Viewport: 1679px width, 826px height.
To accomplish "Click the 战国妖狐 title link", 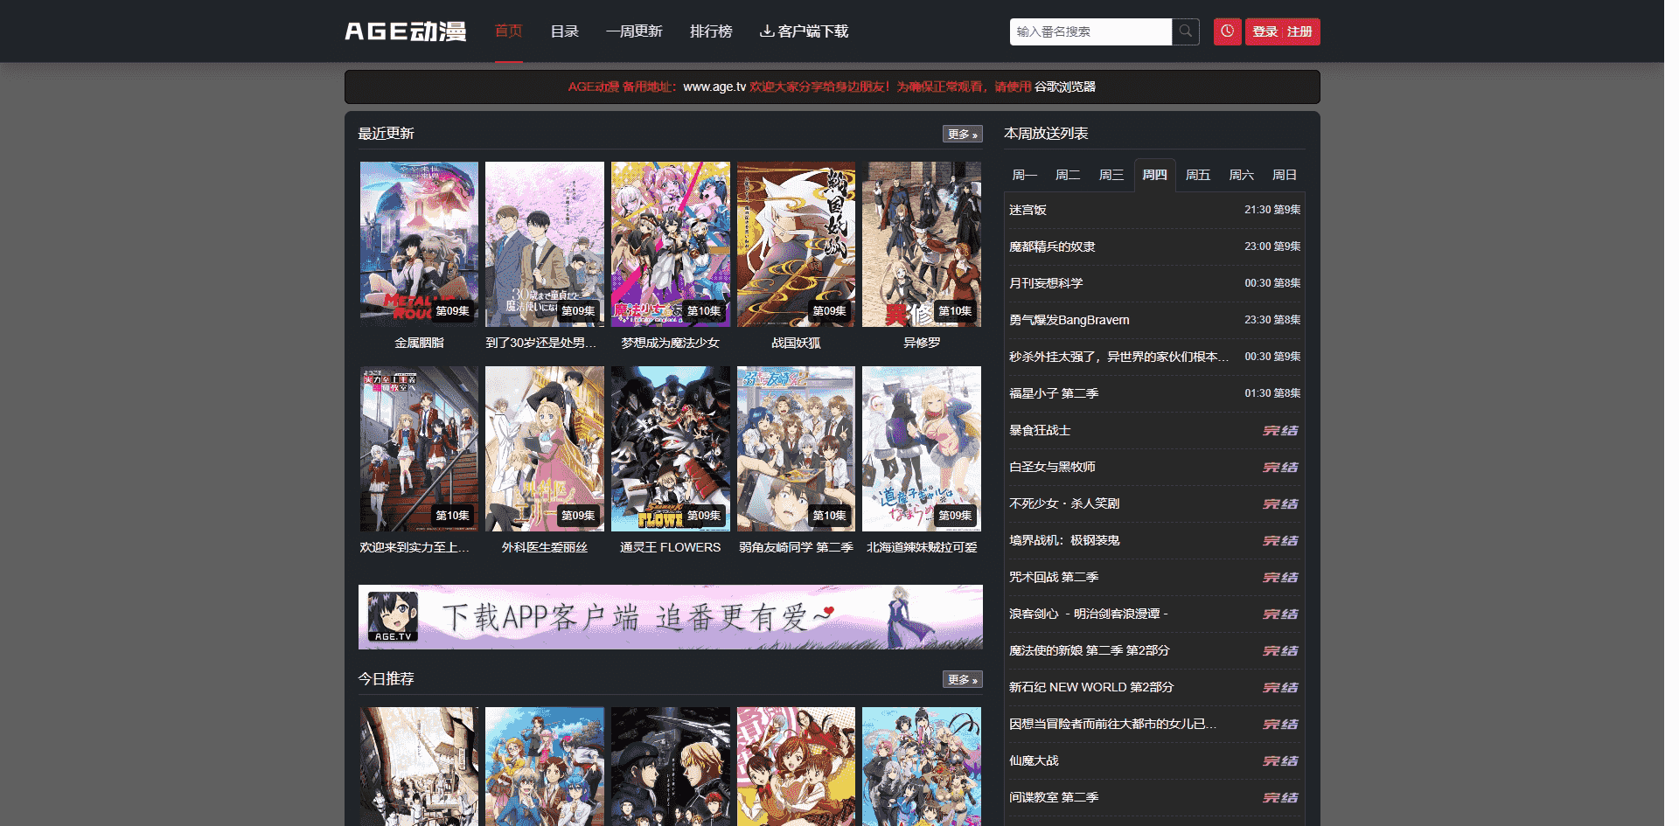I will [796, 343].
